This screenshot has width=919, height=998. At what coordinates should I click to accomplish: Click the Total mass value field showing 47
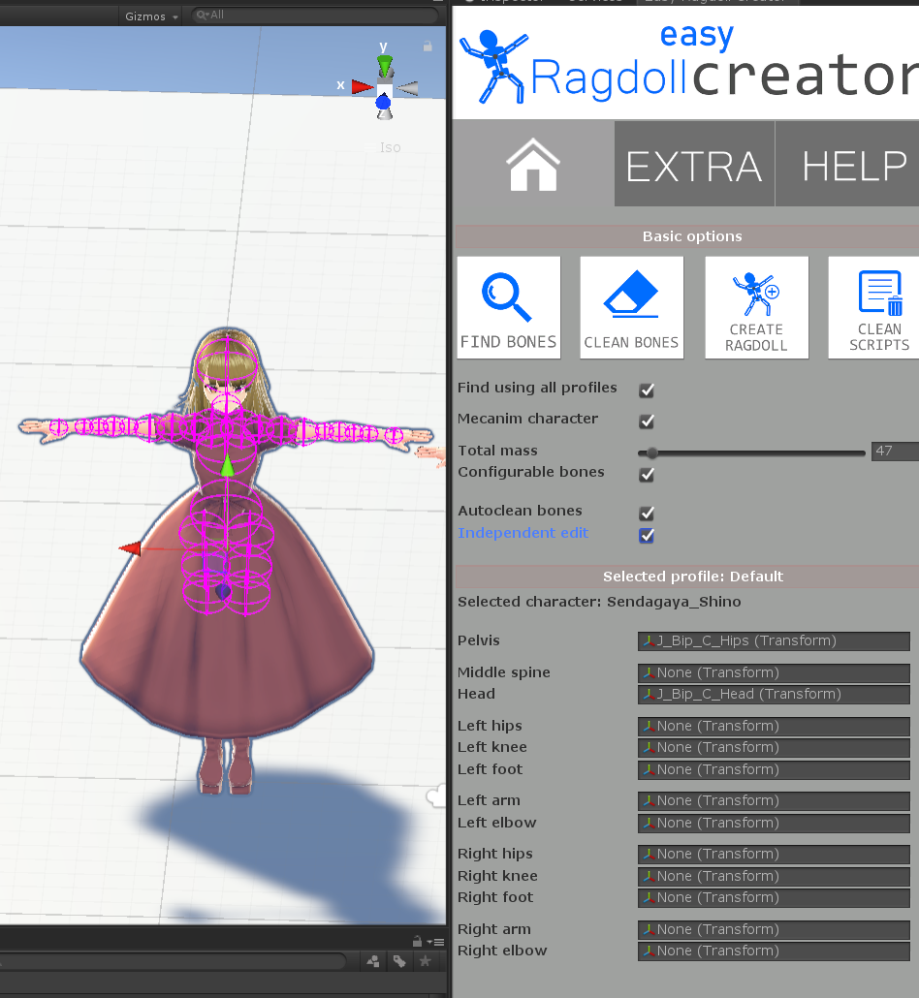(x=895, y=452)
